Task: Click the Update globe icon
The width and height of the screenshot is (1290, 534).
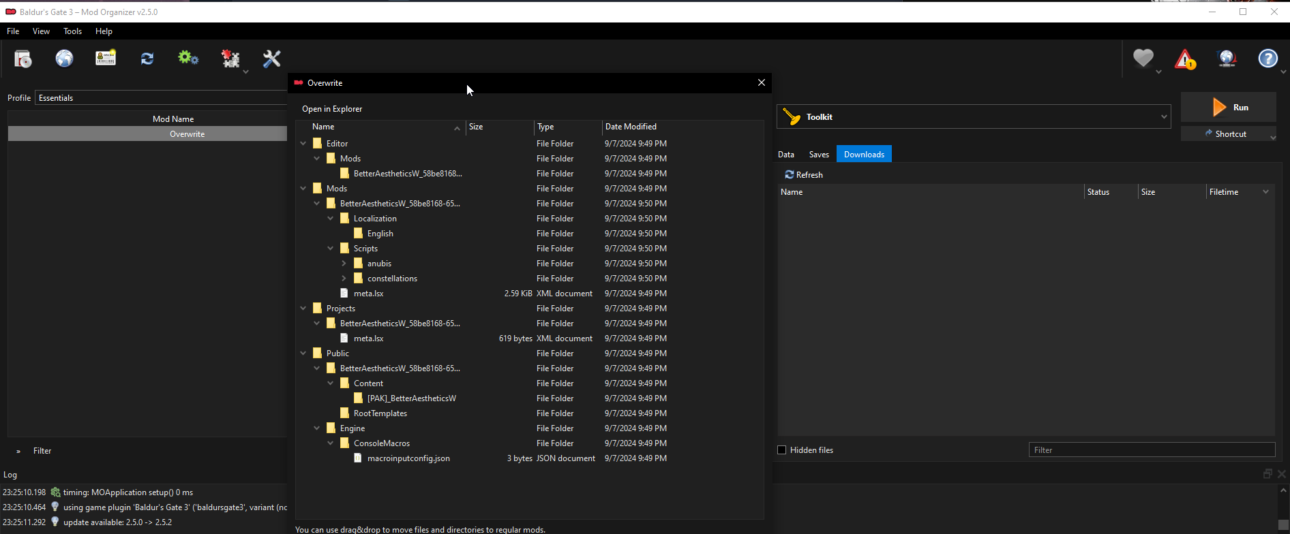Action: click(x=1227, y=59)
